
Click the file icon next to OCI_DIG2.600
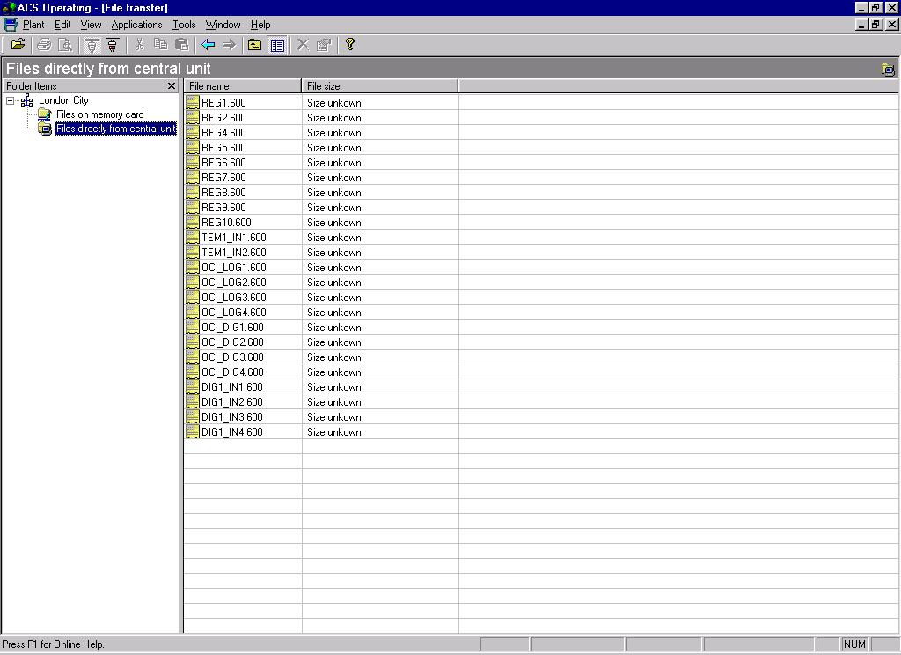[193, 342]
